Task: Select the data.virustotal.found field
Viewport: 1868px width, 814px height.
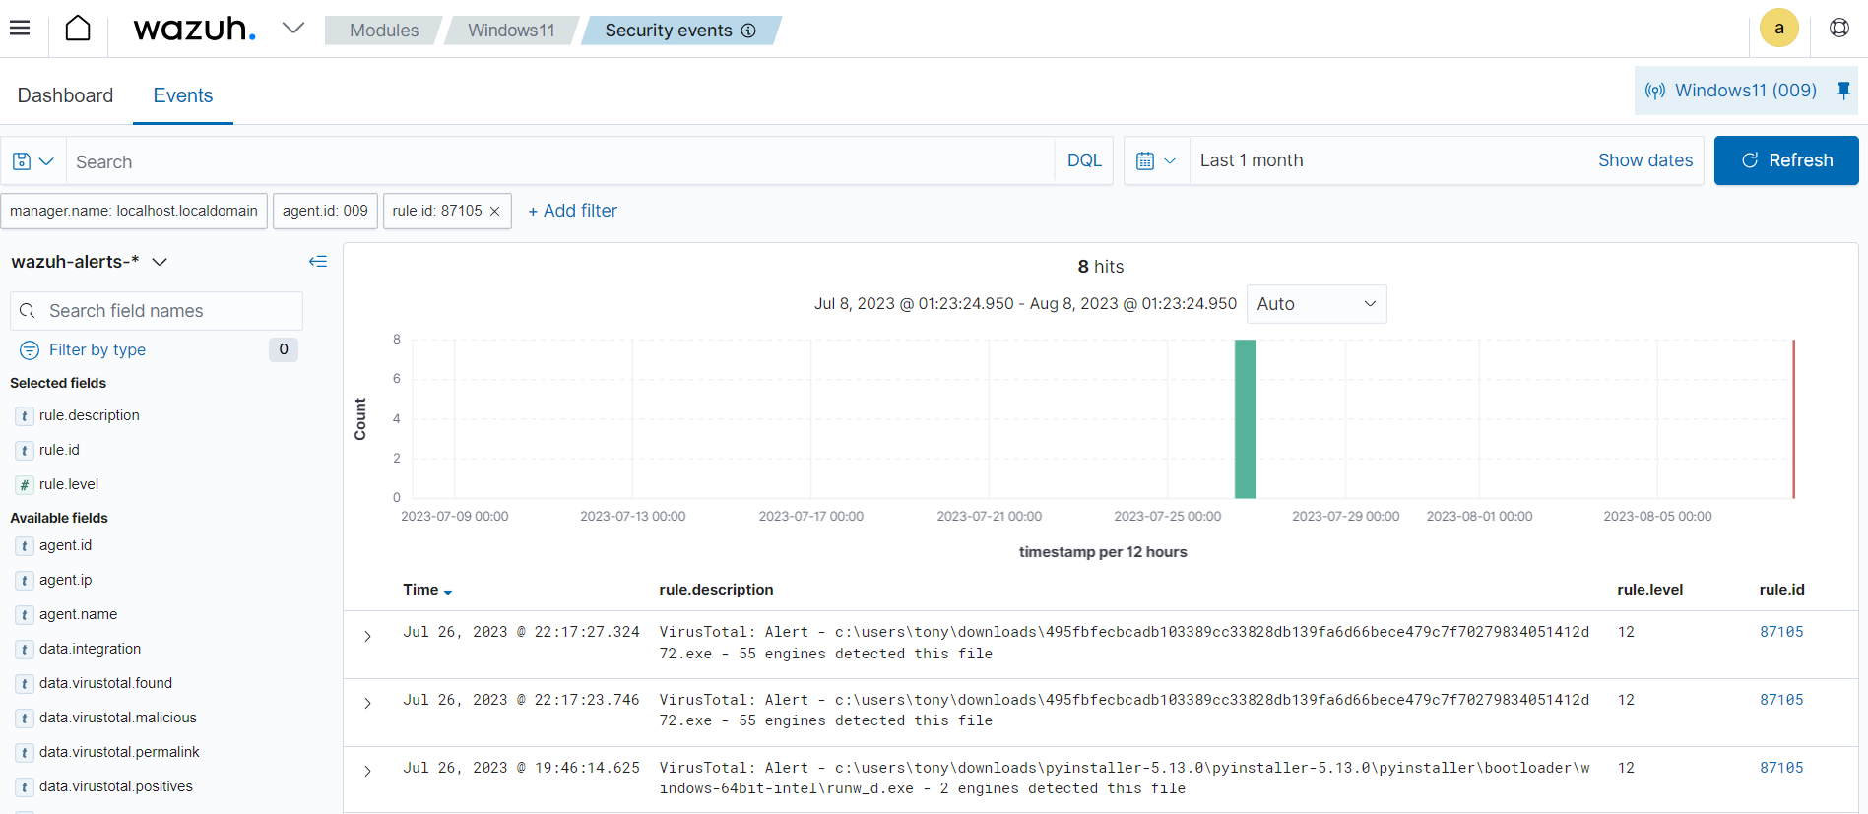Action: click(105, 683)
